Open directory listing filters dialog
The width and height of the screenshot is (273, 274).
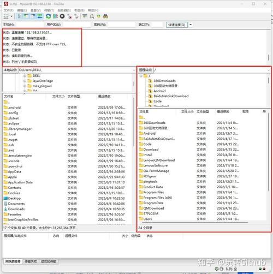(85, 16)
